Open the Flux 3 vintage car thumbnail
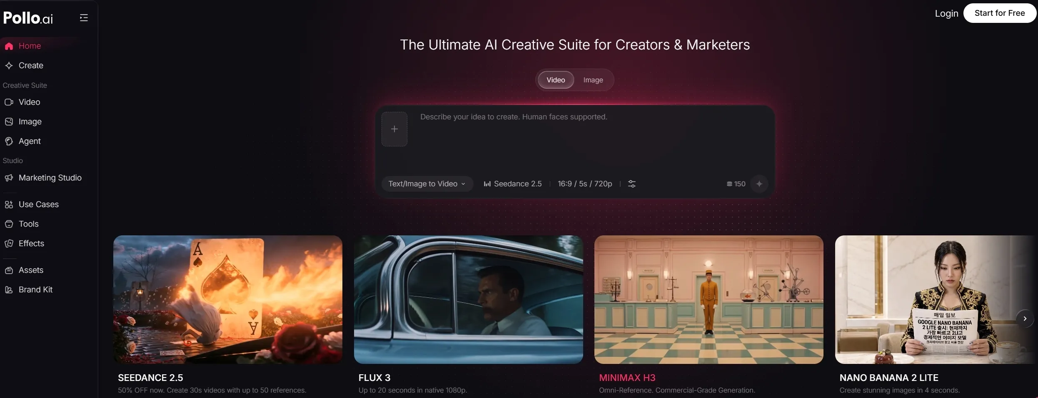This screenshot has width=1038, height=398. click(x=468, y=299)
